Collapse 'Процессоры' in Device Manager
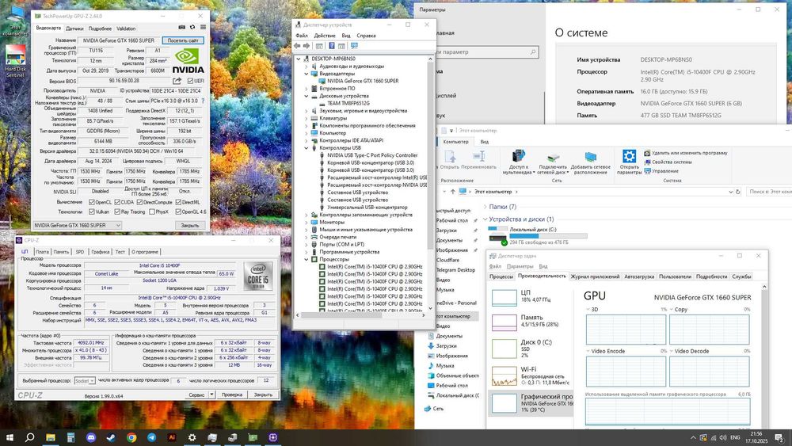 [307, 259]
